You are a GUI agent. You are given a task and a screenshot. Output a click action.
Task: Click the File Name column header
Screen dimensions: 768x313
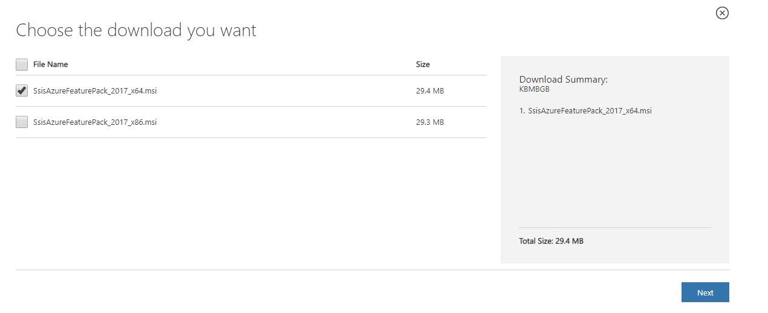(50, 65)
